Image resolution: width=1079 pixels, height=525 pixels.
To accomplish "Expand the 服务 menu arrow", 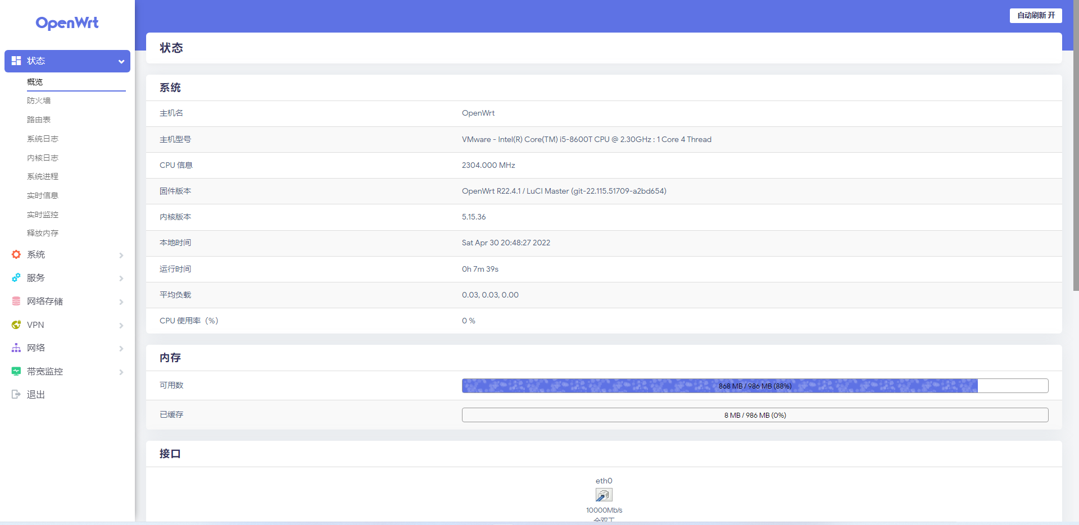I will [x=121, y=279].
